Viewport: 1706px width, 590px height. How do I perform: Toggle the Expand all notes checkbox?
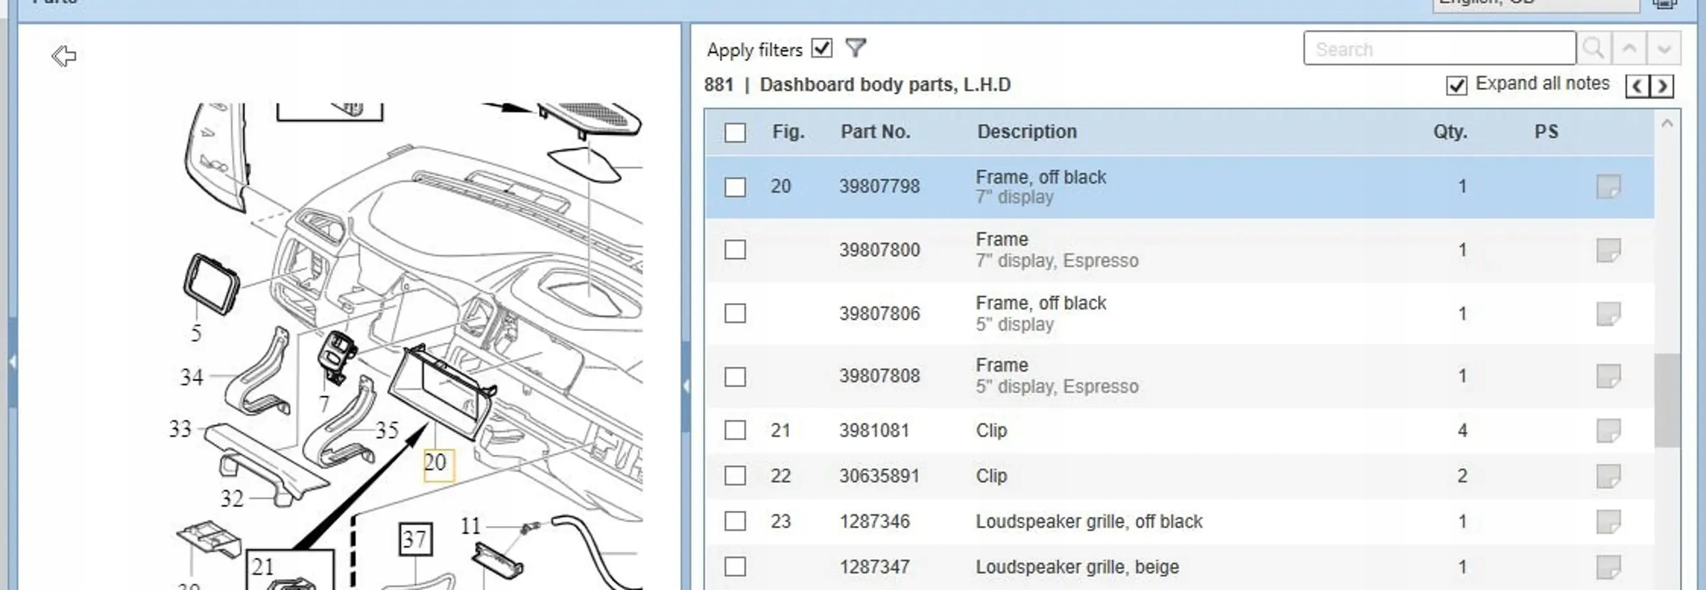1456,85
